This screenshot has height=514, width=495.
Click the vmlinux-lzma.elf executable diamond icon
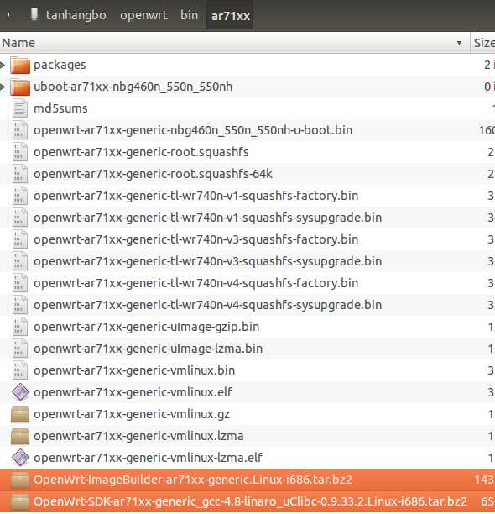click(20, 458)
